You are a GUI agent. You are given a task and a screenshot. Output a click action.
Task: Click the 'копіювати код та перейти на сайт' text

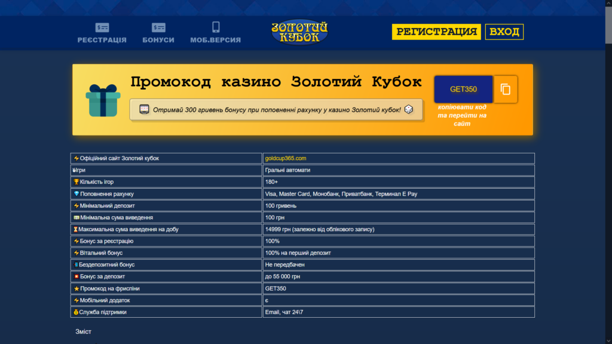(x=462, y=115)
